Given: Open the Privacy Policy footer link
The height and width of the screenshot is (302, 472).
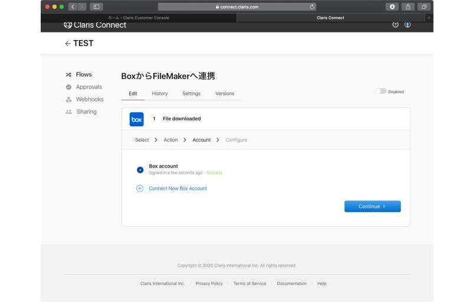Looking at the screenshot, I should [209, 283].
